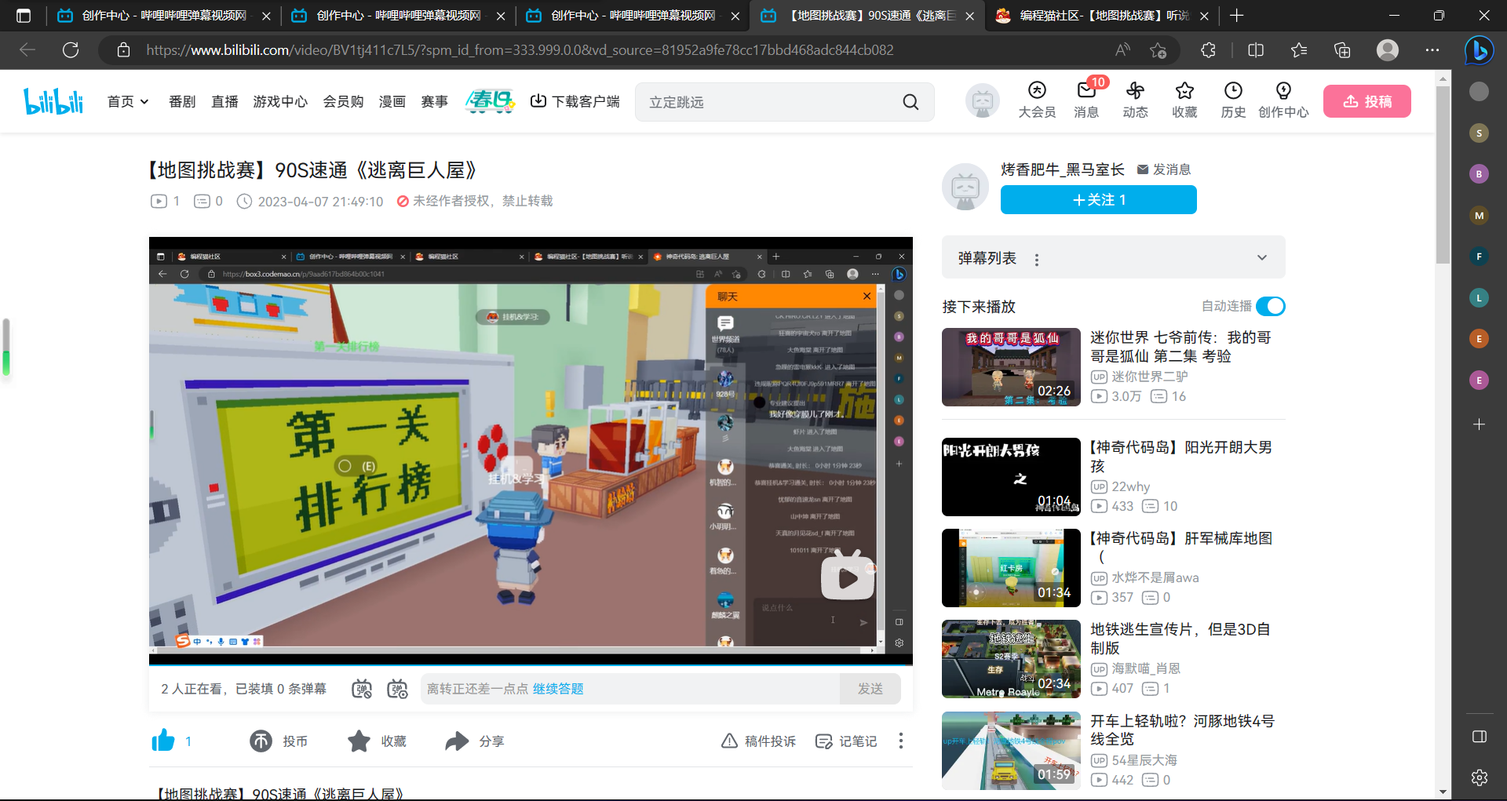Click the 投稿 upload button
The image size is (1507, 801).
pos(1367,101)
